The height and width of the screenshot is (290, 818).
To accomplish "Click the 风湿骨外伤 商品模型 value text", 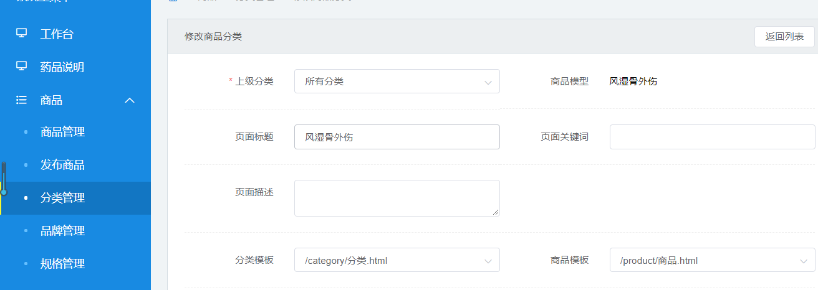I will click(x=633, y=82).
